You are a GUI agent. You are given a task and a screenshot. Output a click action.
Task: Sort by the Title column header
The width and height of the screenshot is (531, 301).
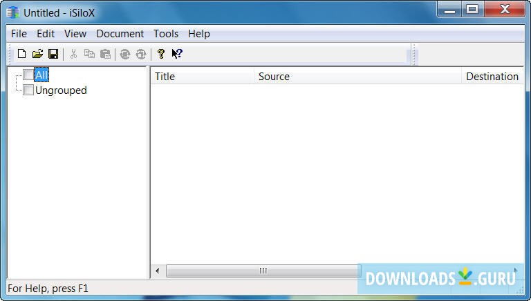(x=202, y=77)
